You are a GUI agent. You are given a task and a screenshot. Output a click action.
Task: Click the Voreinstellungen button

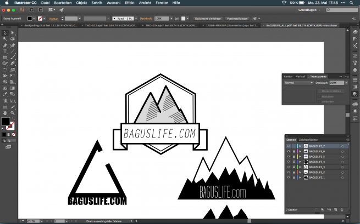(x=236, y=19)
